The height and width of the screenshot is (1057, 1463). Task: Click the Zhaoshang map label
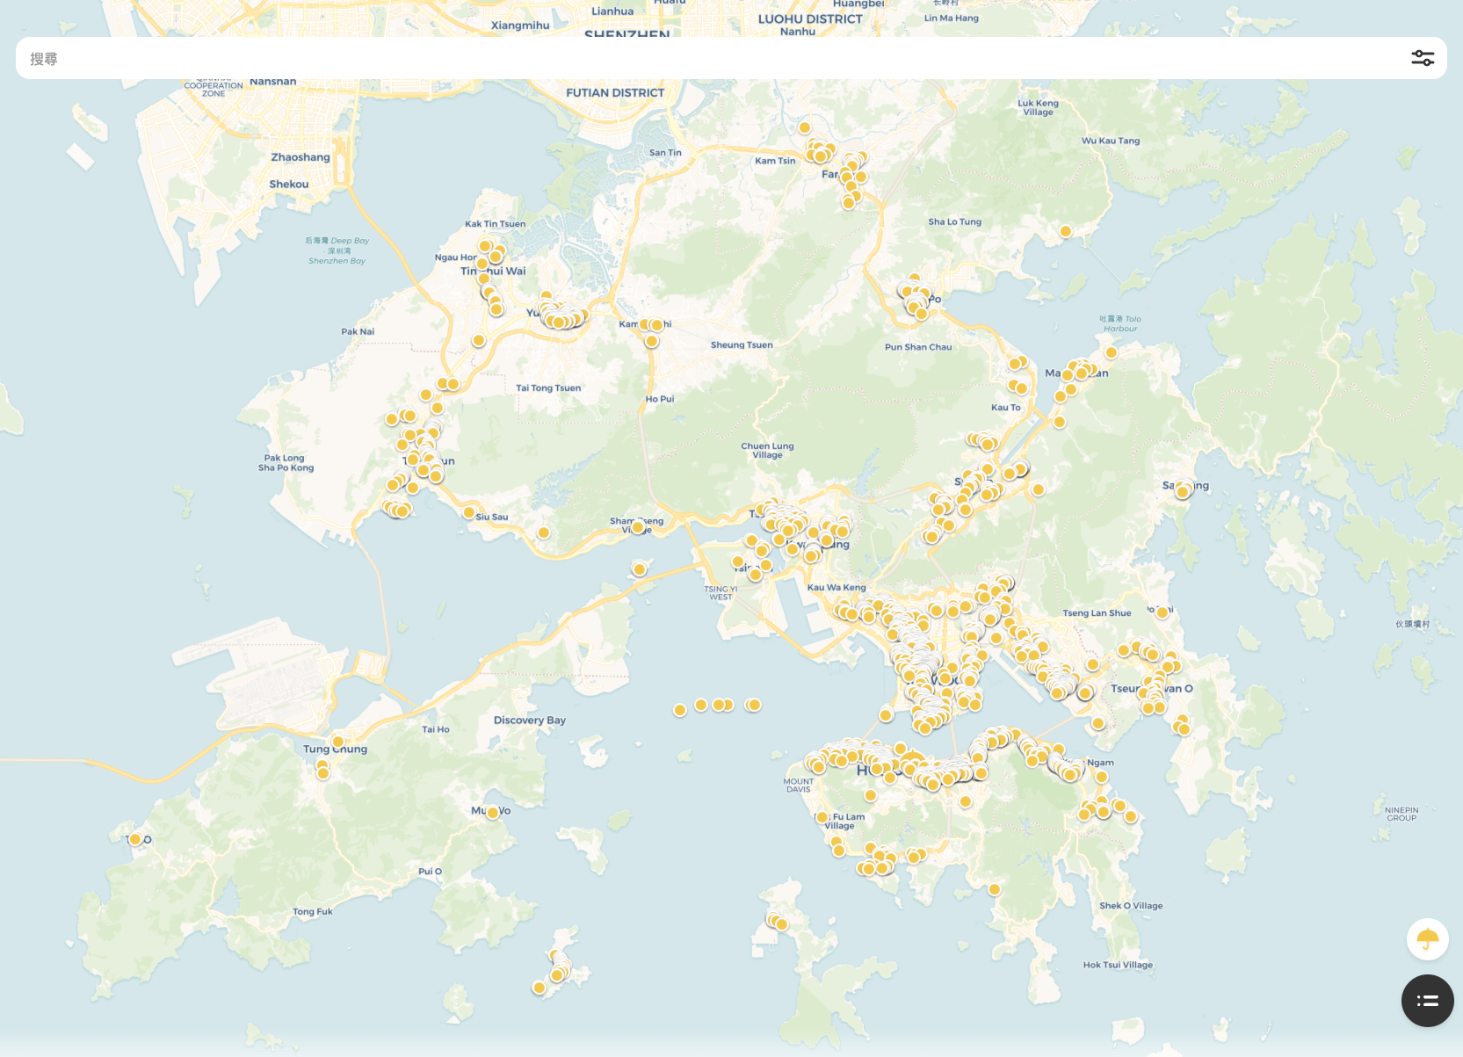pyautogui.click(x=301, y=157)
